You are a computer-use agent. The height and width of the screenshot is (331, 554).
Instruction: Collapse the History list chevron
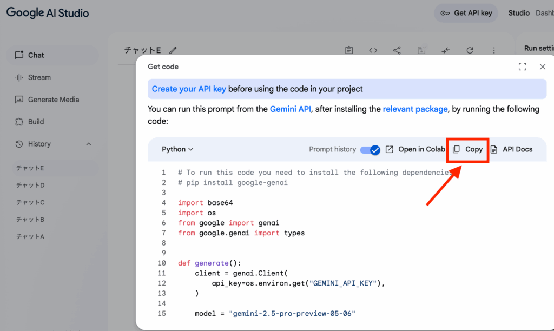point(89,144)
